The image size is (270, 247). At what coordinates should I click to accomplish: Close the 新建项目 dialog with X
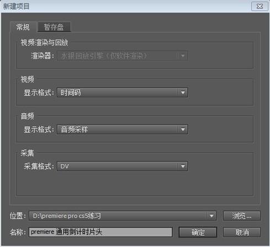[260, 7]
